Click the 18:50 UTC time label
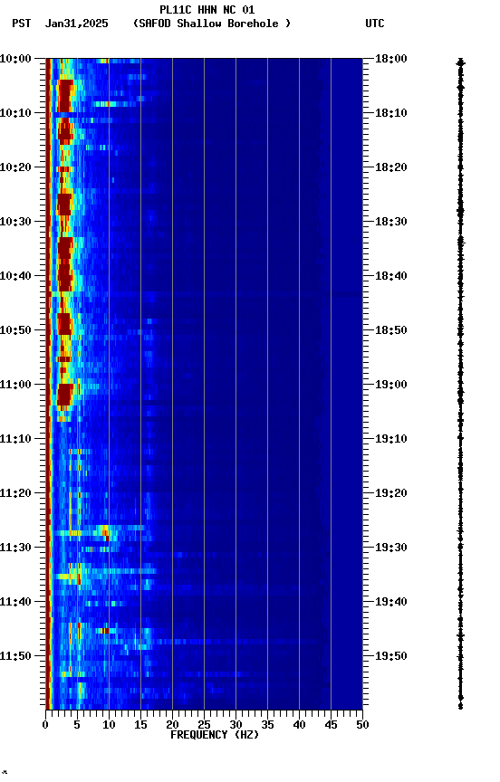Viewport: 500px width, 782px height. [x=391, y=330]
